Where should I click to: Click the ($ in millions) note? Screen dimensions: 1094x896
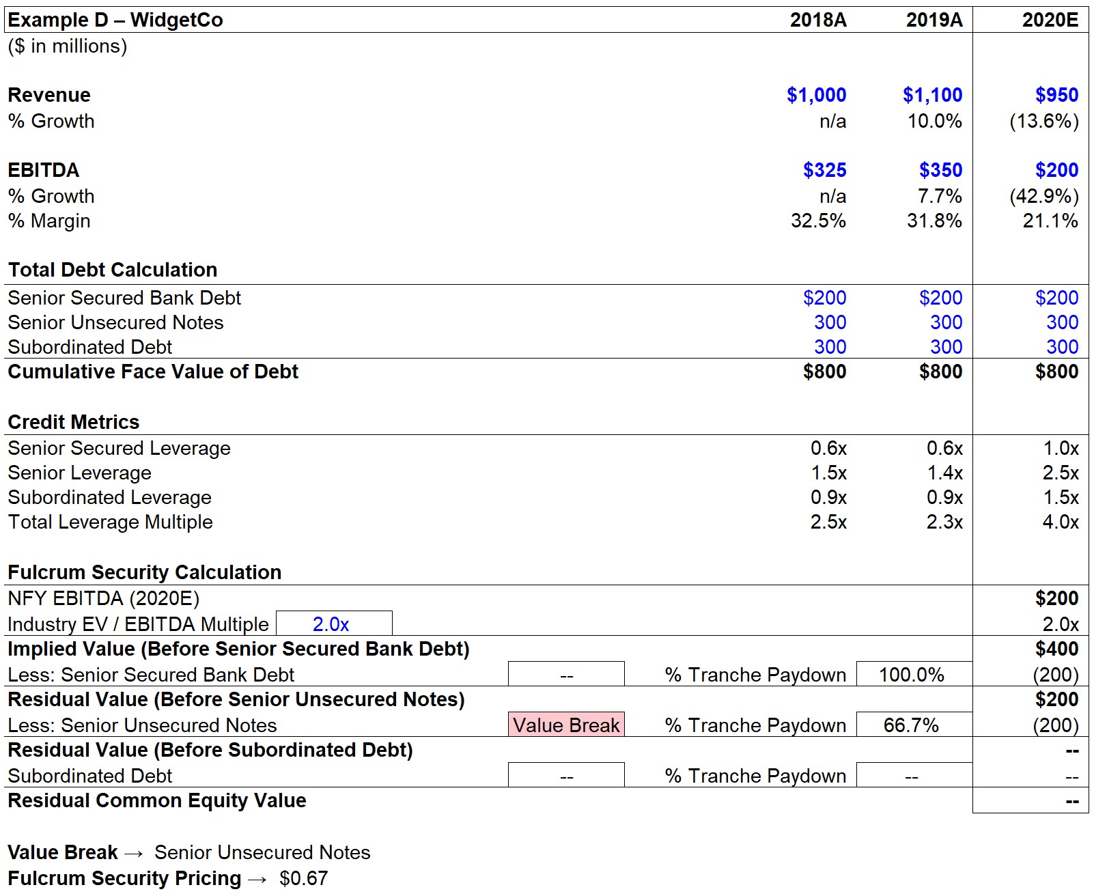(68, 46)
